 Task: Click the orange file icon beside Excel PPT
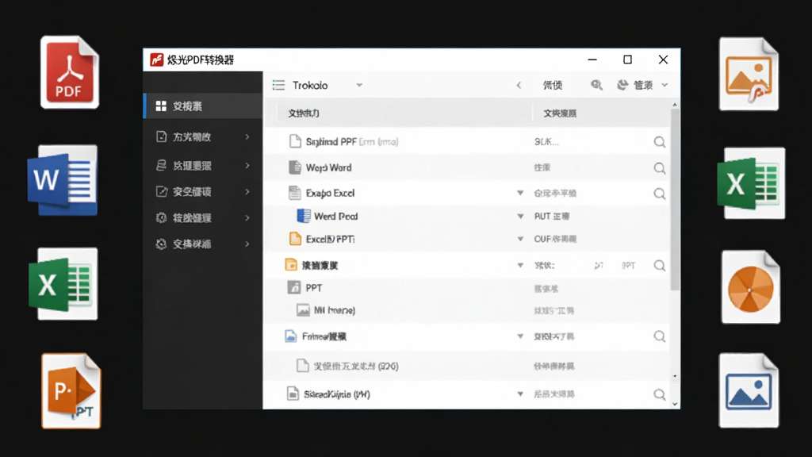(x=295, y=239)
